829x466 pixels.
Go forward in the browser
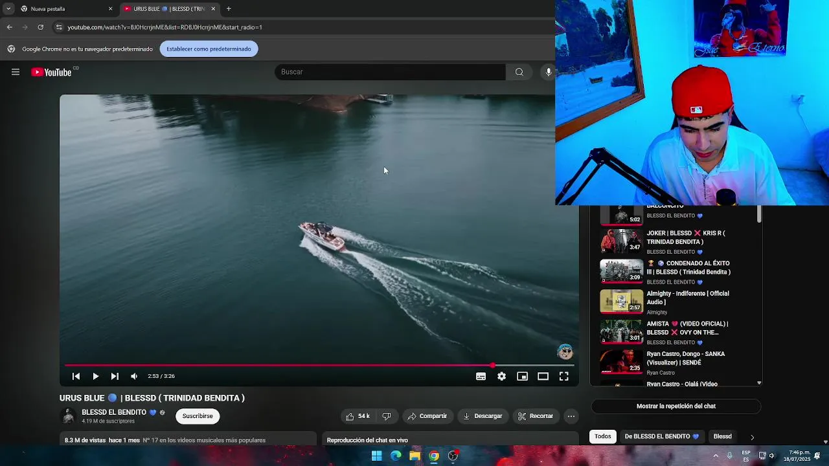[25, 27]
